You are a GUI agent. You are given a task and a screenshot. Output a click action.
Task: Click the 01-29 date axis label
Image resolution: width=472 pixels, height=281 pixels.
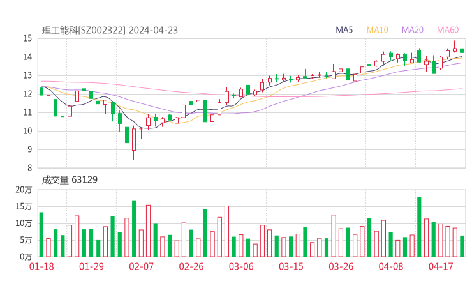tap(91, 266)
